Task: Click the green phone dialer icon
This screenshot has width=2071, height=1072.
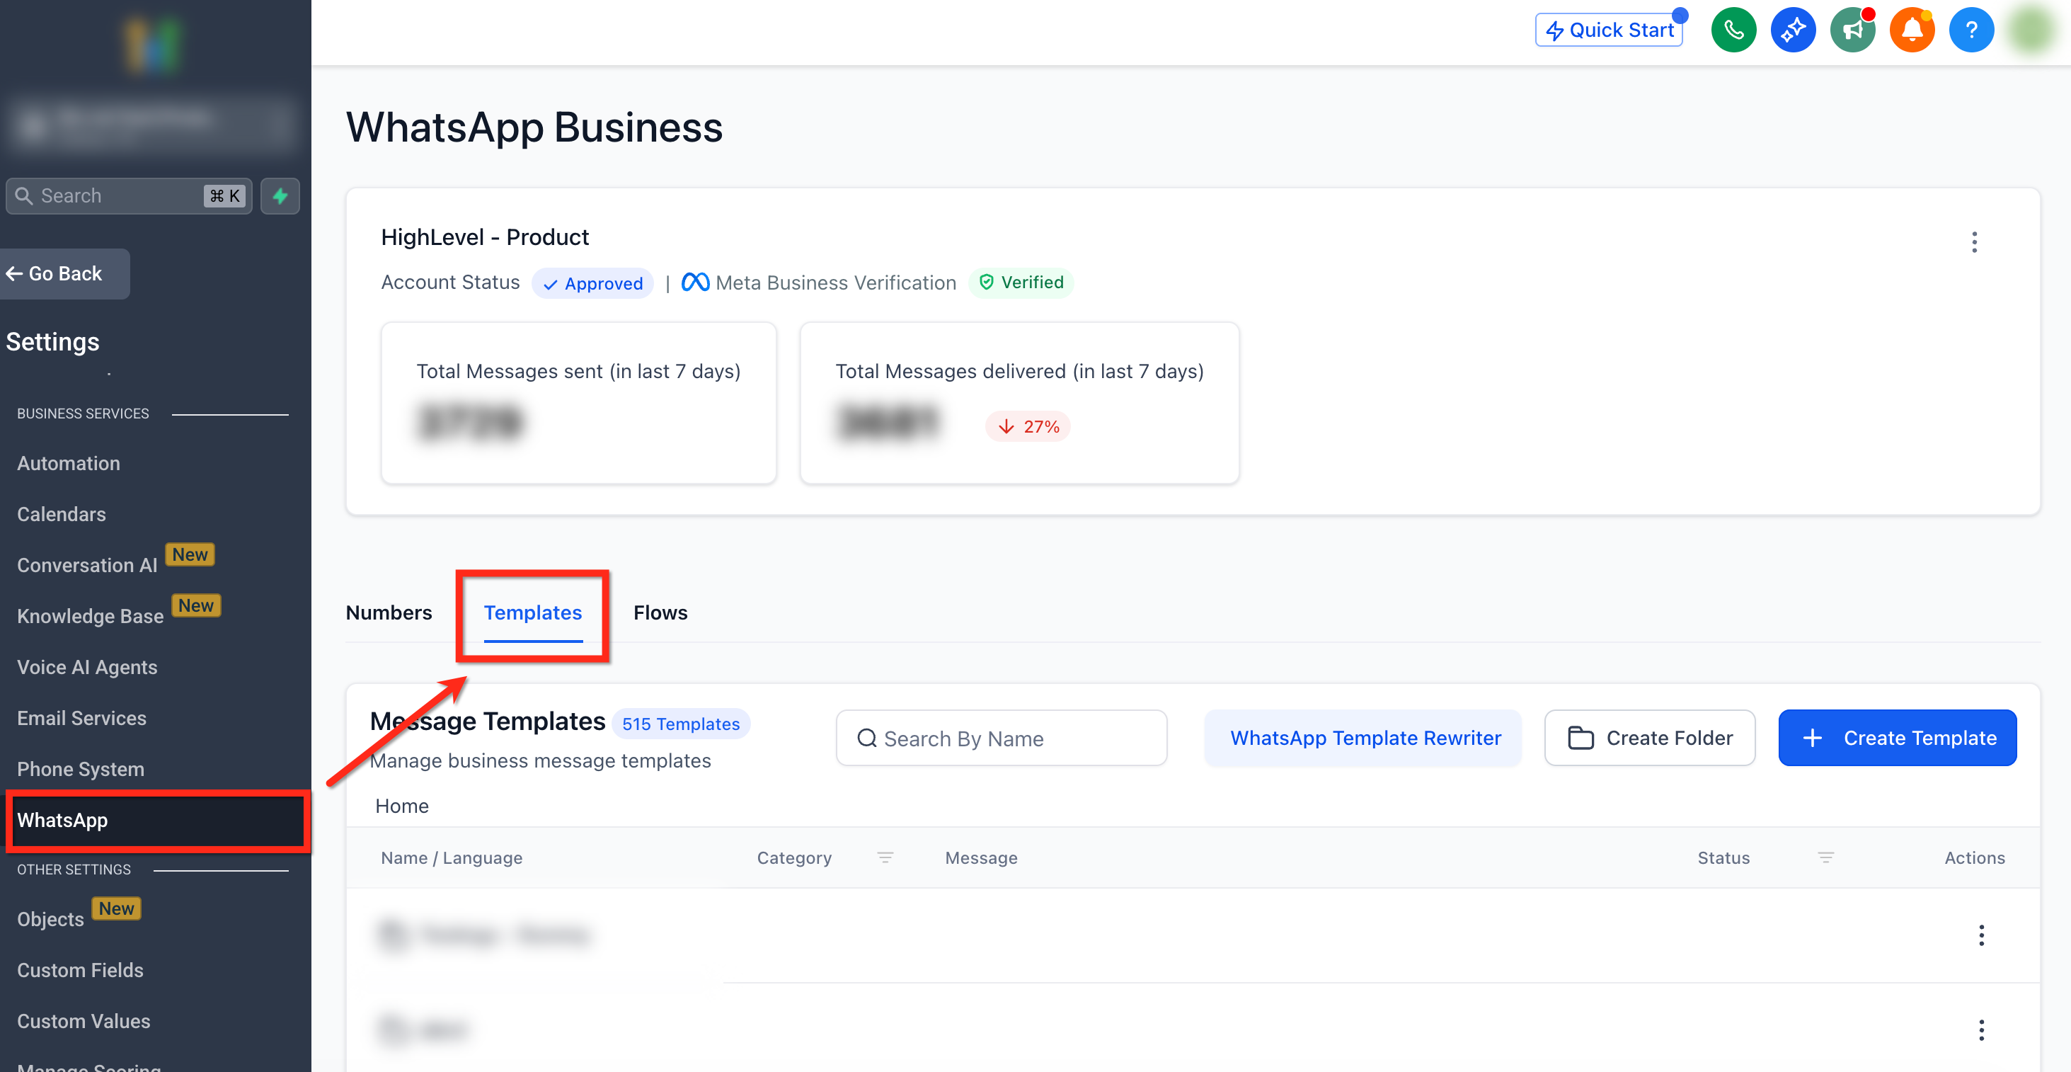Action: click(1733, 30)
